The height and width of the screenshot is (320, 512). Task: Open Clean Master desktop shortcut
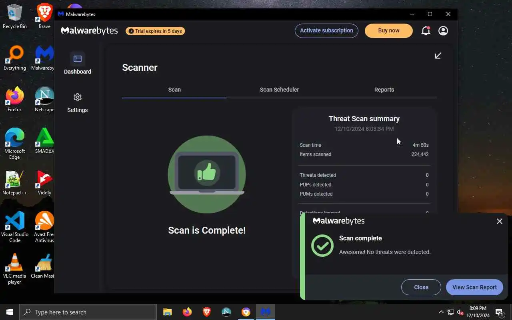pyautogui.click(x=43, y=266)
